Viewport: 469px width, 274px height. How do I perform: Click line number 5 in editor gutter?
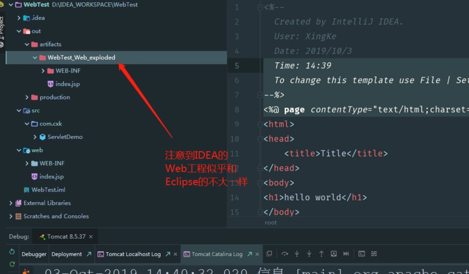point(236,66)
